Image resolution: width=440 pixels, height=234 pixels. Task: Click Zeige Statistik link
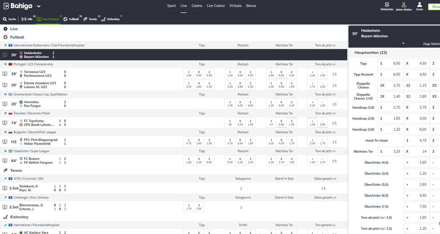click(431, 44)
